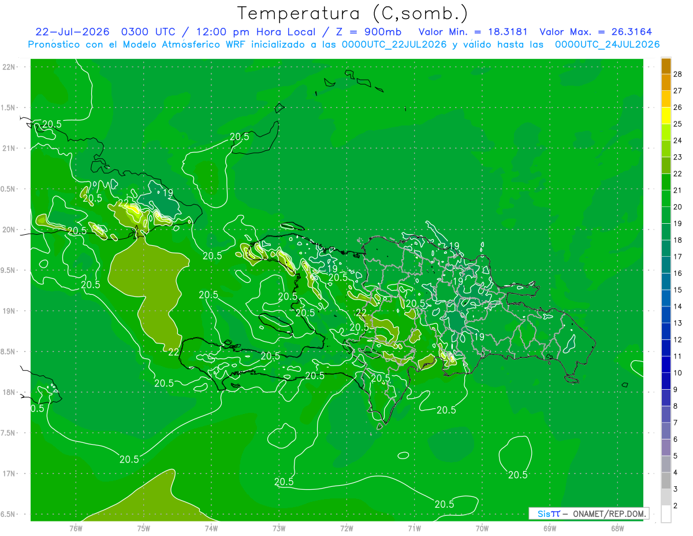This screenshot has width=693, height=536.
Task: Click the orange legend band beside 28
Action: click(x=666, y=65)
